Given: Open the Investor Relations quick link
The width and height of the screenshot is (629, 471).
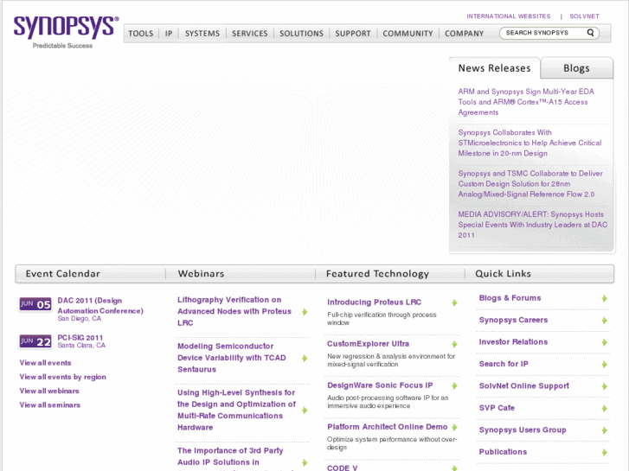Looking at the screenshot, I should [513, 342].
